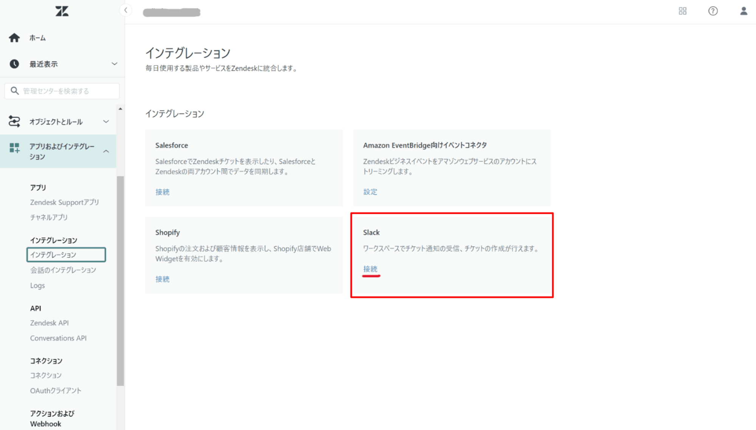
Task: Expand the 最近表示 chevron
Action: (114, 64)
